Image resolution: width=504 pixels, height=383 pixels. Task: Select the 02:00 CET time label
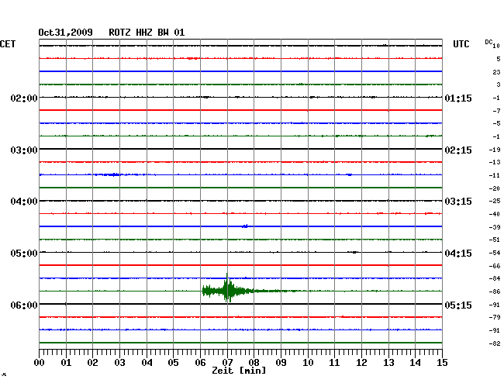click(24, 98)
